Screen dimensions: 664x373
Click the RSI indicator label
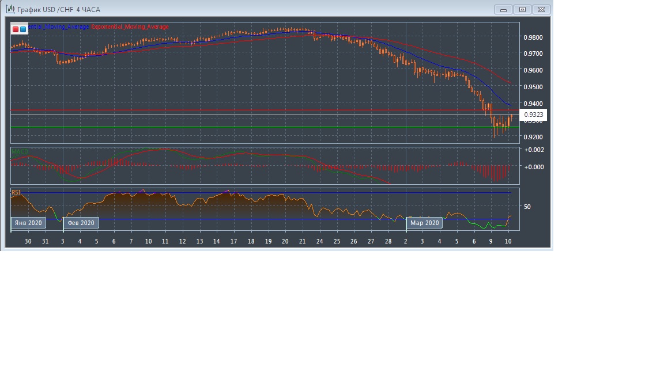16,192
